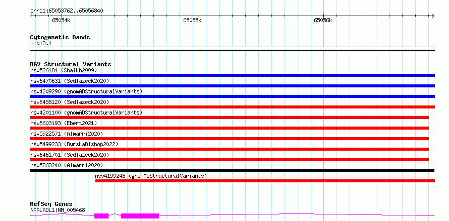Click the nsv5922571 (Almarri2020) label
This screenshot has height=221, width=449.
point(67,134)
